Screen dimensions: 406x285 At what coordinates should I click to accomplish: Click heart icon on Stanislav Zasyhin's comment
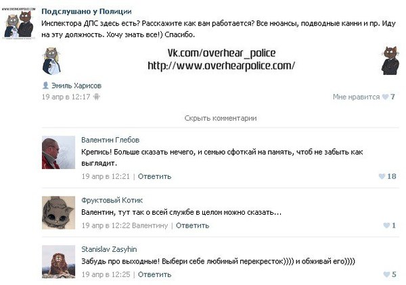click(x=386, y=274)
